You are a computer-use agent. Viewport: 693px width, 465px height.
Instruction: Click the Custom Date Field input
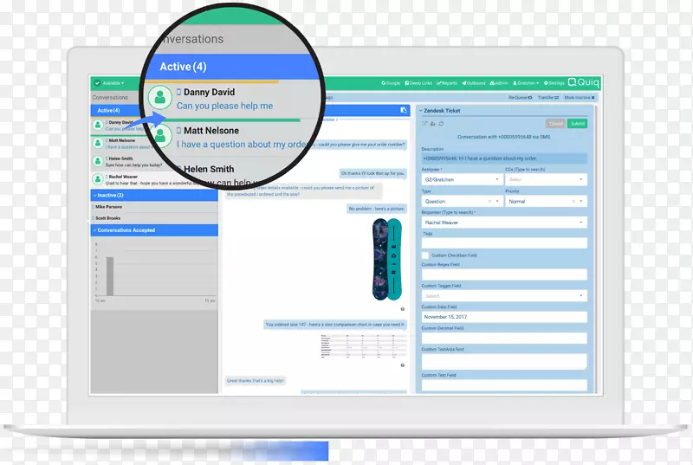coord(503,317)
